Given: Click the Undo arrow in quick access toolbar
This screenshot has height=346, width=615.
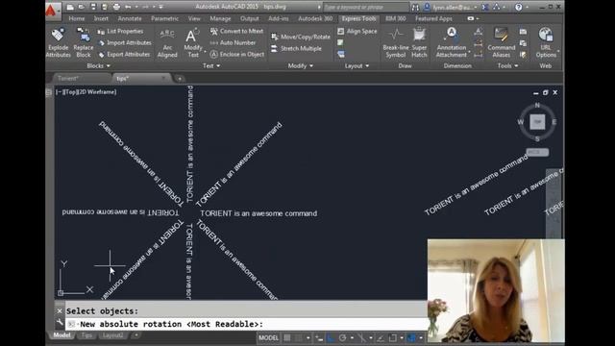Looking at the screenshot, I should pos(128,7).
